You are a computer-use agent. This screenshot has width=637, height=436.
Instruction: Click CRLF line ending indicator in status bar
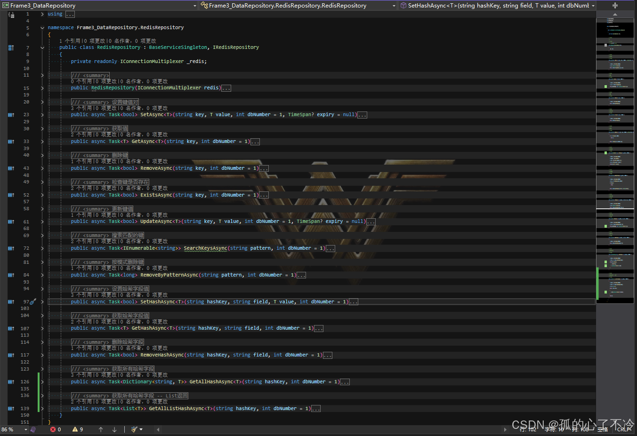[x=624, y=429]
